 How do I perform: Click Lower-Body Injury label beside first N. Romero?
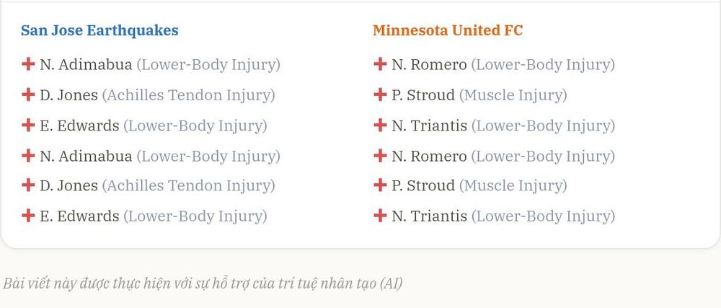(x=543, y=65)
